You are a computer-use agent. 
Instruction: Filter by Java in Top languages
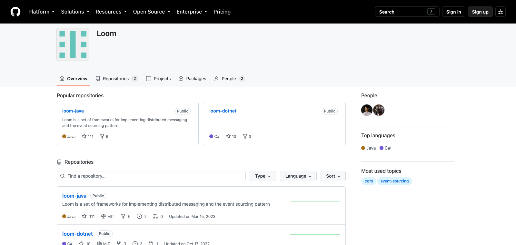369,148
